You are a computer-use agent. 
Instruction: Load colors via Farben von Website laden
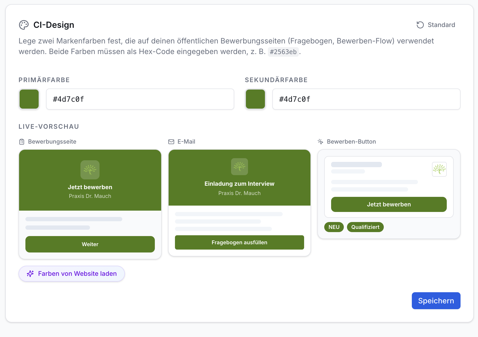click(72, 274)
